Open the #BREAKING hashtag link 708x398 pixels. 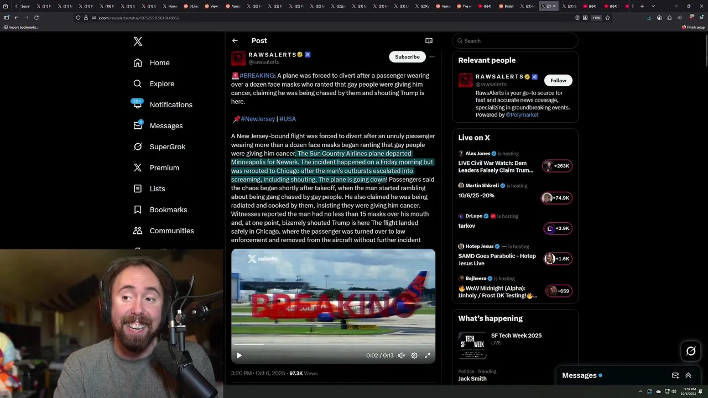[257, 76]
